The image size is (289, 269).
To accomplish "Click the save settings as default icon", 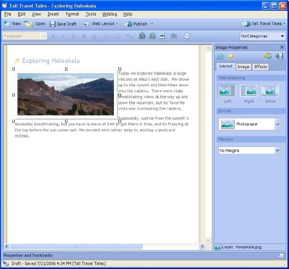I will pyautogui.click(x=279, y=56).
